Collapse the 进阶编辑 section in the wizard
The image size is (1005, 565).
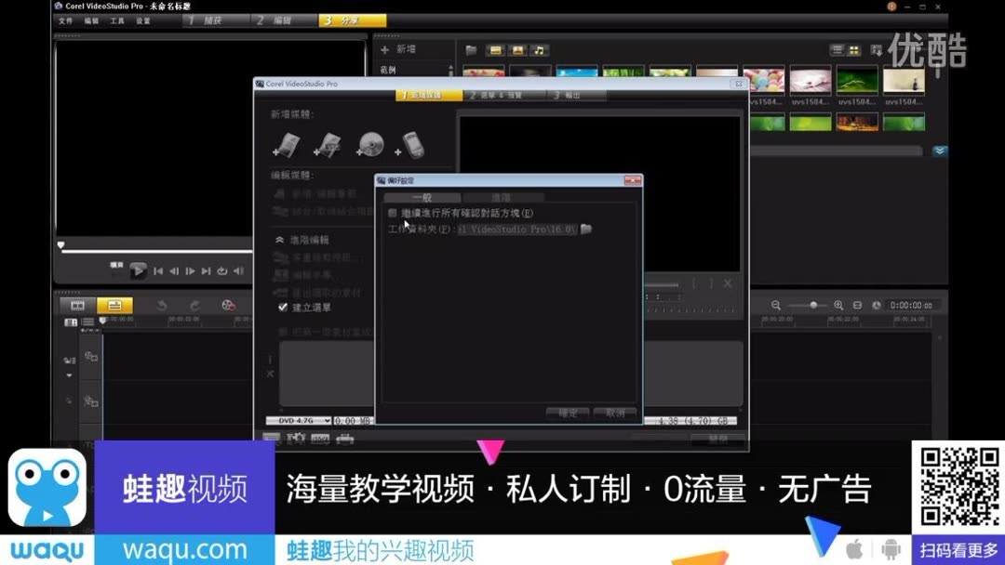(280, 239)
